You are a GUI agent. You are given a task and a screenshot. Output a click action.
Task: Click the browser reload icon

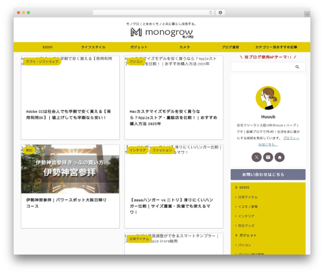pos(211,13)
